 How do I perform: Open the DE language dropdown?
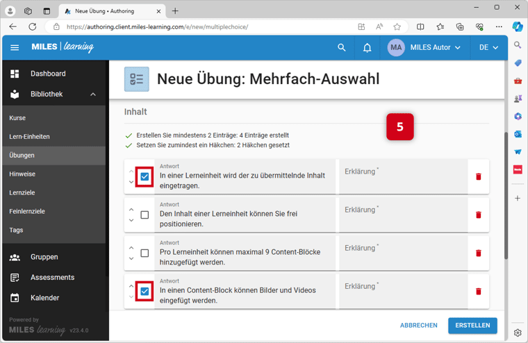(x=488, y=48)
